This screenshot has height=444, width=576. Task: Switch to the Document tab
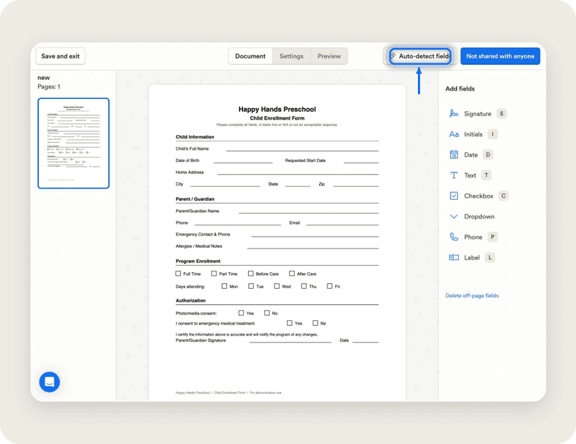[250, 56]
